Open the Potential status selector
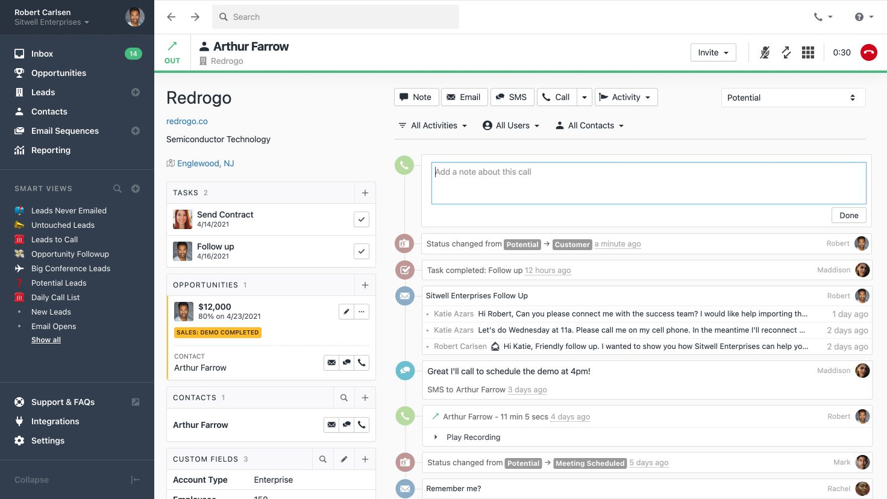The image size is (887, 499). click(x=792, y=97)
